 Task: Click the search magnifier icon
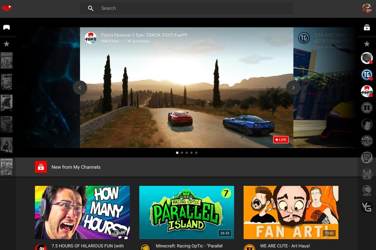pos(90,8)
